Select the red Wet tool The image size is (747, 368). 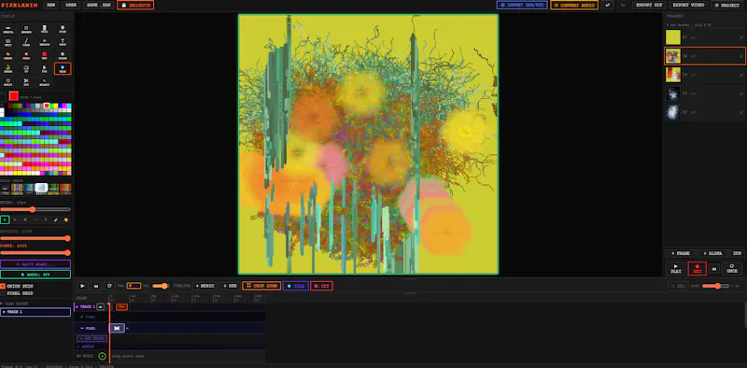44,55
